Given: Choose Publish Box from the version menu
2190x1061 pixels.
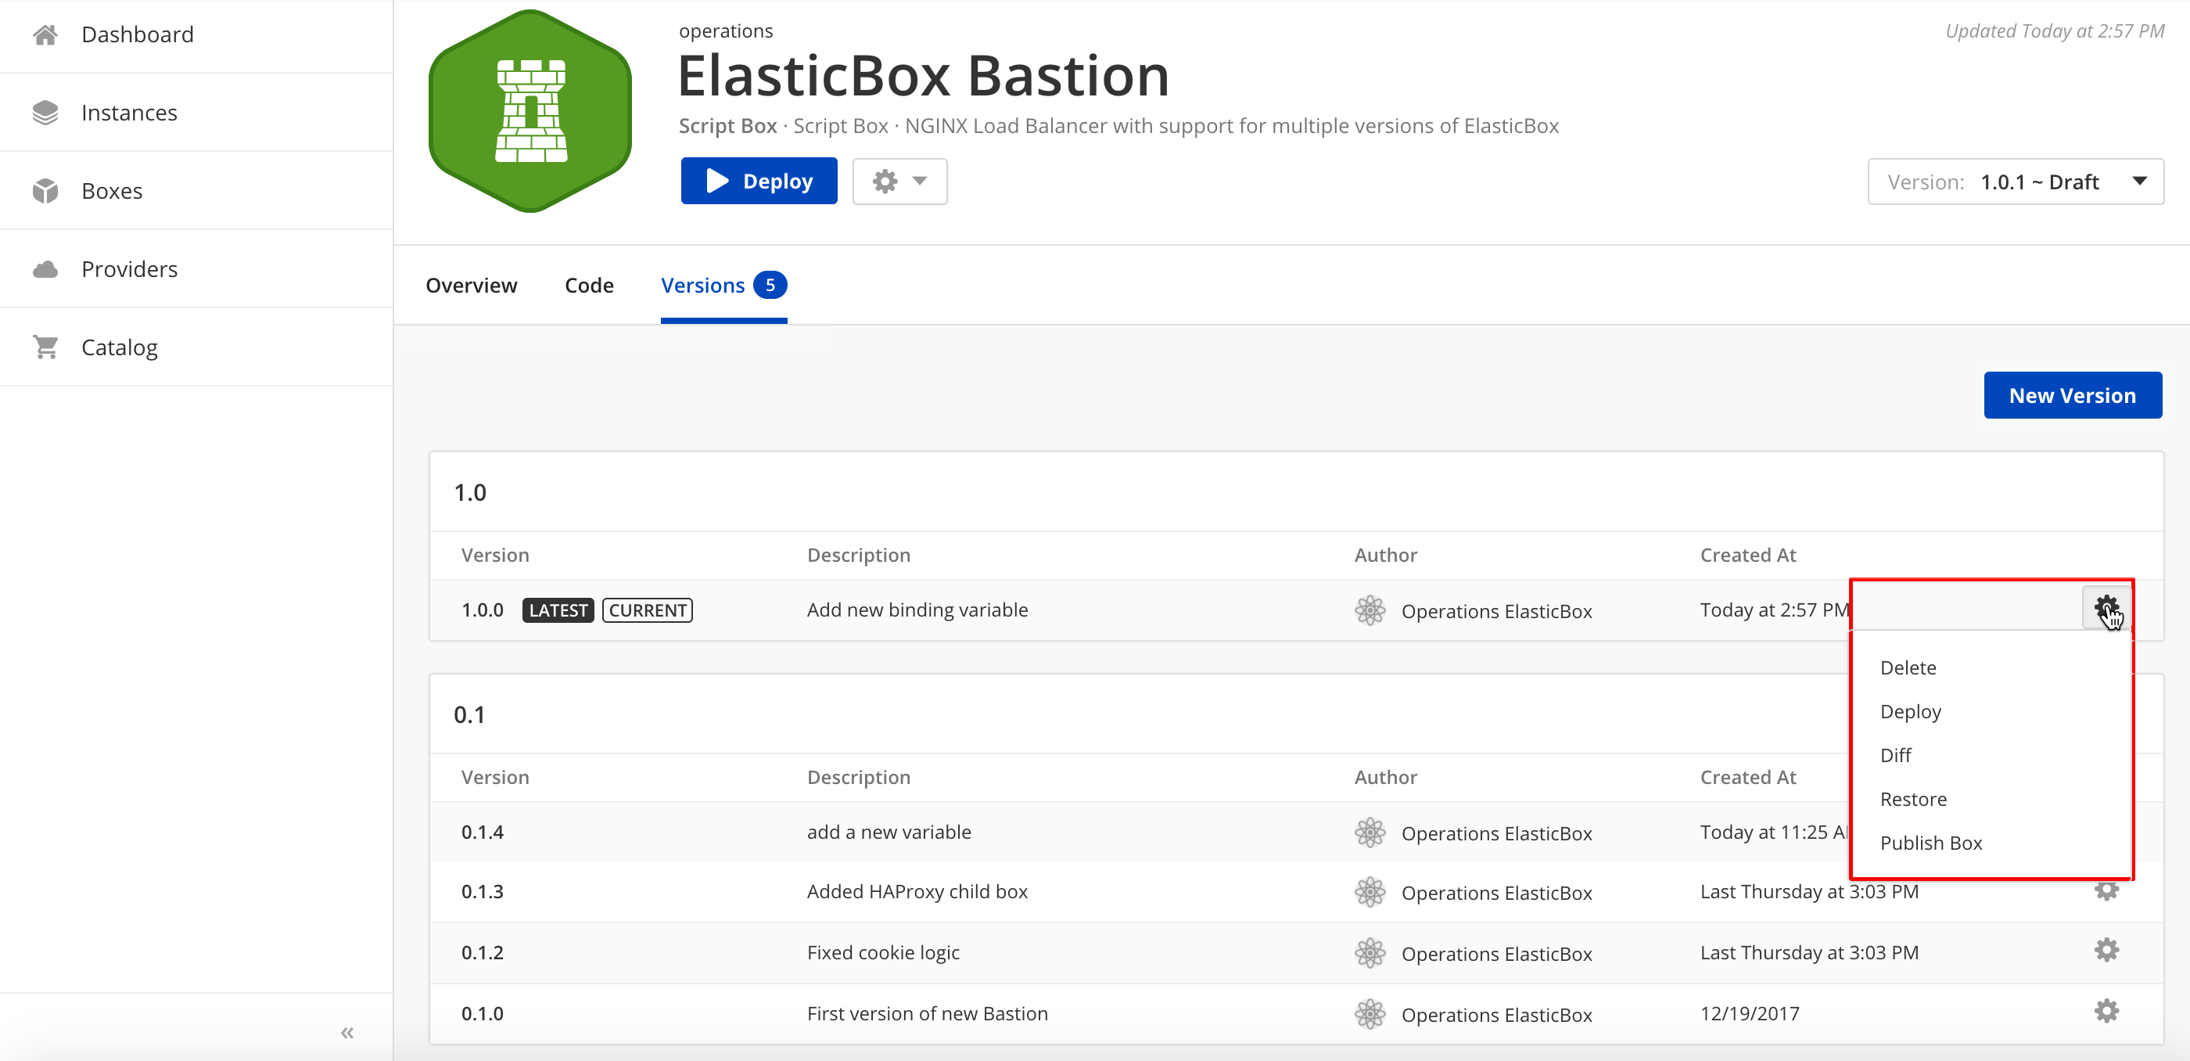Looking at the screenshot, I should click(x=1930, y=843).
